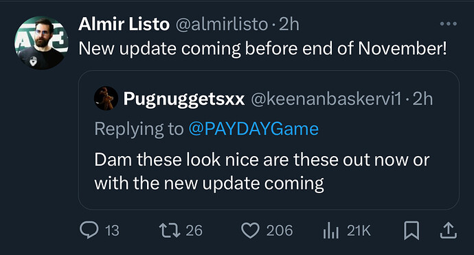Image resolution: width=474 pixels, height=255 pixels.
Task: Click the quoted tweet's 2h timestamp
Action: click(422, 98)
